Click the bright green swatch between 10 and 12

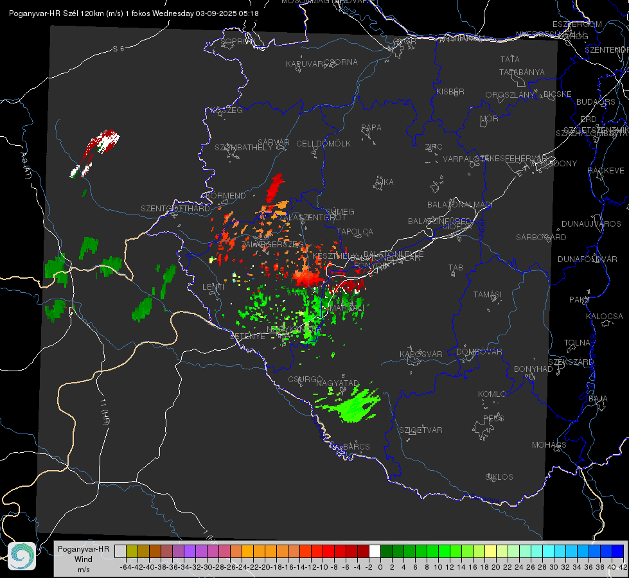click(x=444, y=551)
